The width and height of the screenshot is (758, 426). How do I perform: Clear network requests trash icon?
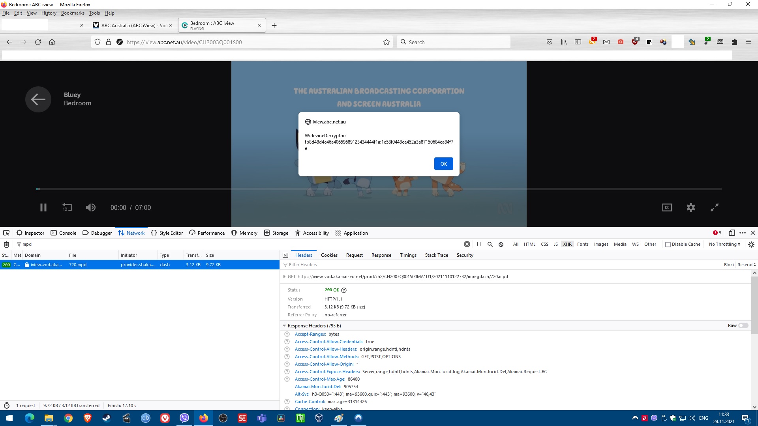coord(7,245)
